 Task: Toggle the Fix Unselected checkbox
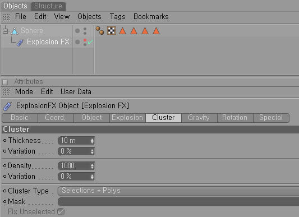pos(61,211)
